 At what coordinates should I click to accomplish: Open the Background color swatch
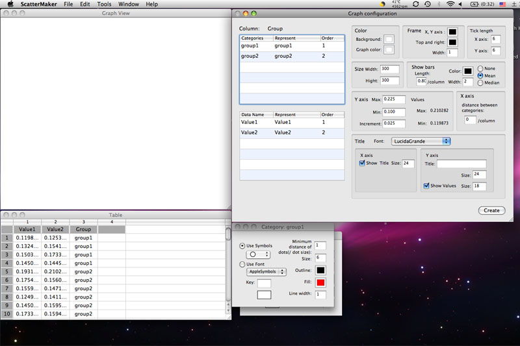pos(389,40)
